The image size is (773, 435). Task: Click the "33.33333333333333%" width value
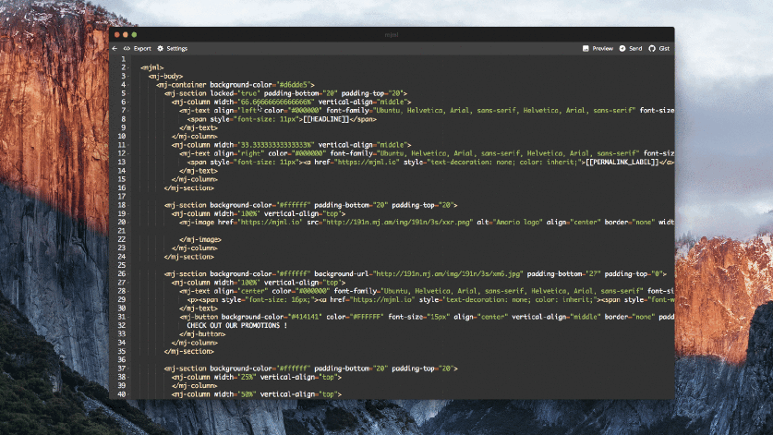pos(275,145)
